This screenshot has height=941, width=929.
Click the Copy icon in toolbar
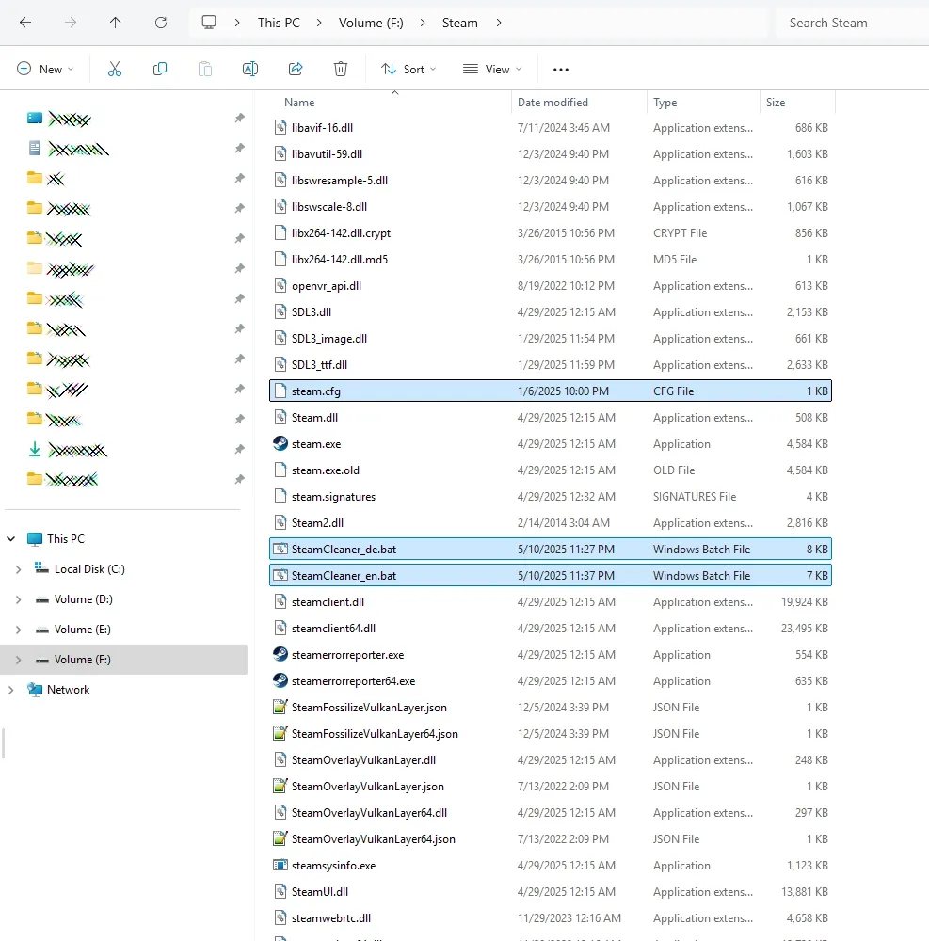[160, 69]
